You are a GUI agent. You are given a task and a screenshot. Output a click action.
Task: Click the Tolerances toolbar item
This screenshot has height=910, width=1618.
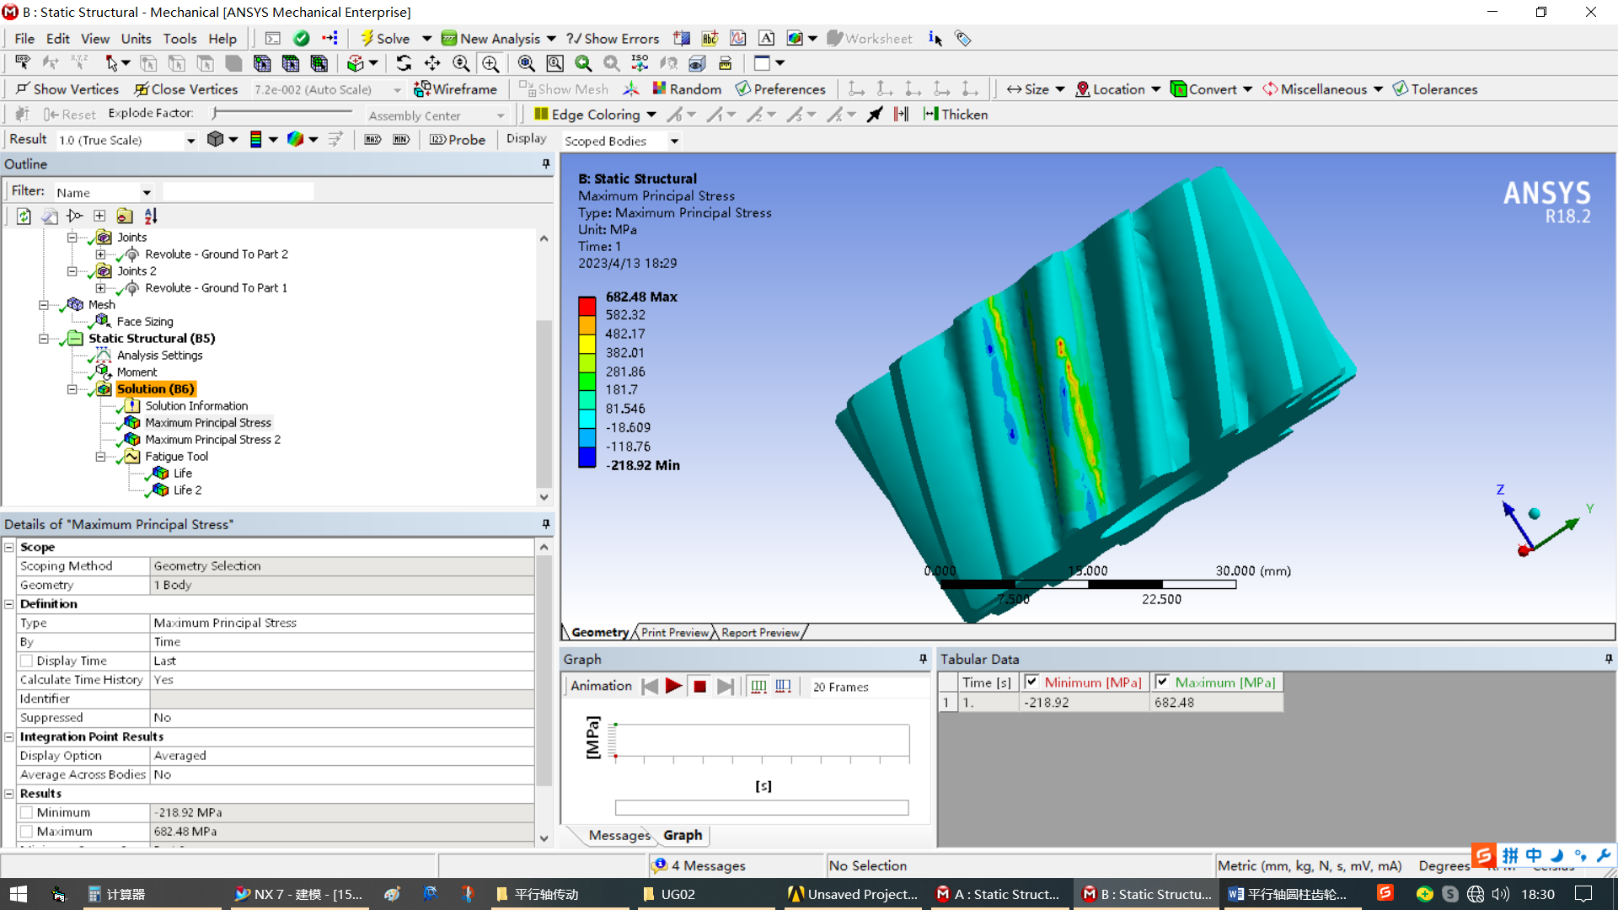coord(1434,89)
